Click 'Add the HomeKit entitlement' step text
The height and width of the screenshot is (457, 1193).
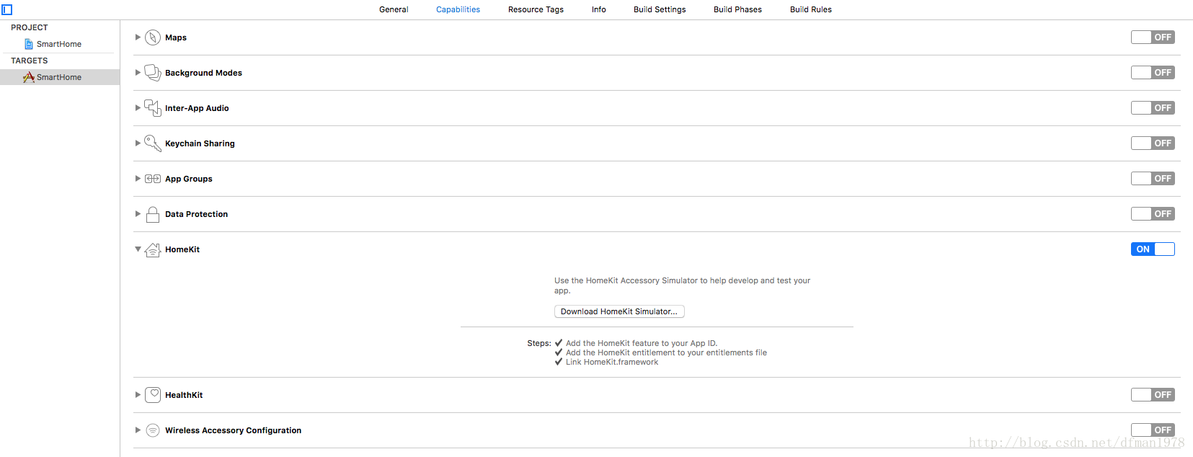click(x=666, y=352)
